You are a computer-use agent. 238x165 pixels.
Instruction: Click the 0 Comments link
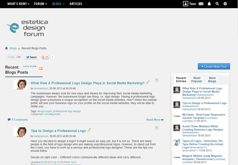pos(20,120)
